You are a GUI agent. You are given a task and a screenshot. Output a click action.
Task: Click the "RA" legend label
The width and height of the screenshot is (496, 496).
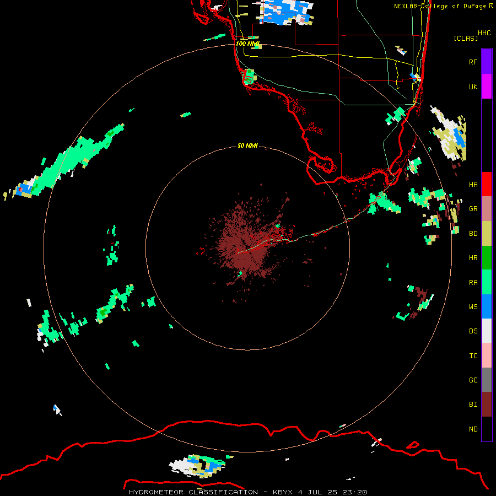tap(473, 282)
